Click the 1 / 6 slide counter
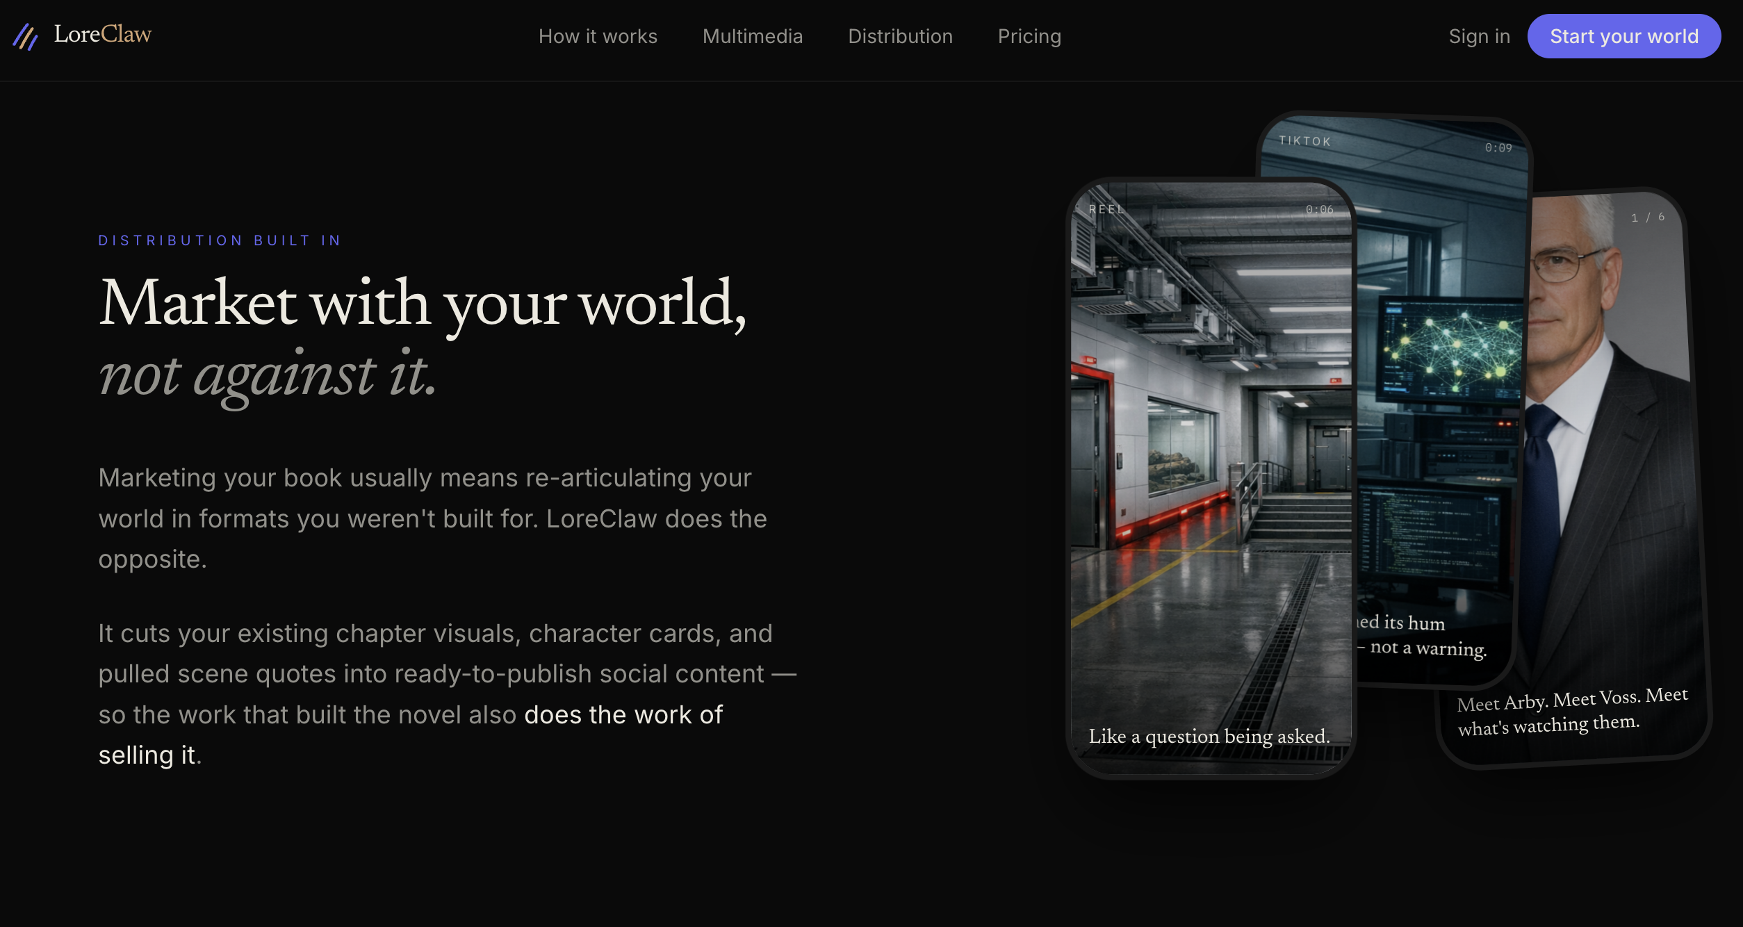 coord(1648,217)
